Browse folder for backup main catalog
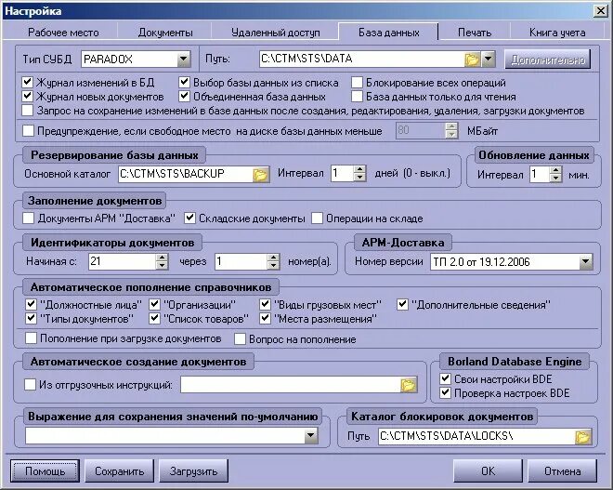This screenshot has width=613, height=490. point(260,175)
